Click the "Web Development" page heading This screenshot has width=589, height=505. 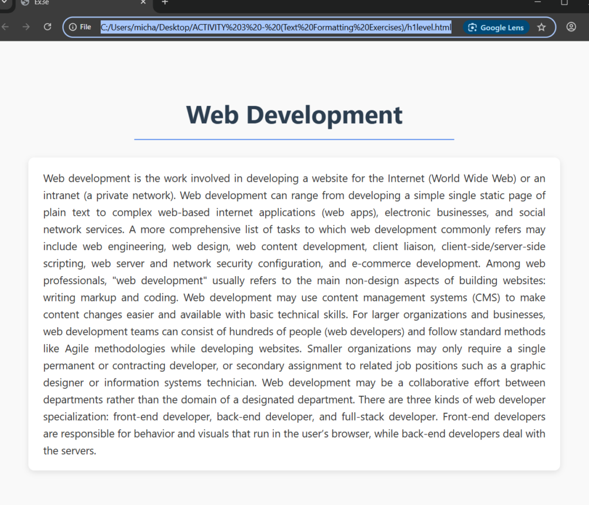tap(294, 114)
